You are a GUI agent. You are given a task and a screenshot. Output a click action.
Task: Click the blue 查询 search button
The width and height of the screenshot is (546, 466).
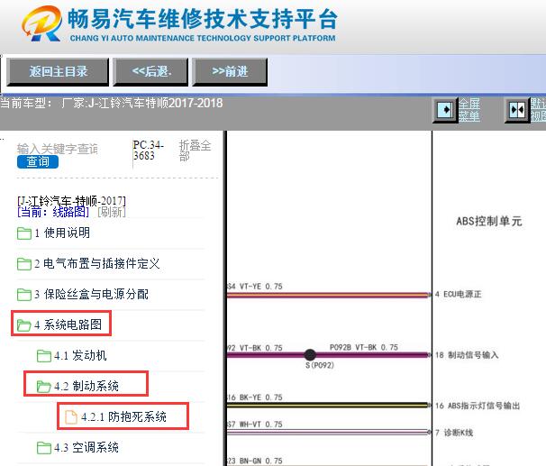[x=38, y=161]
